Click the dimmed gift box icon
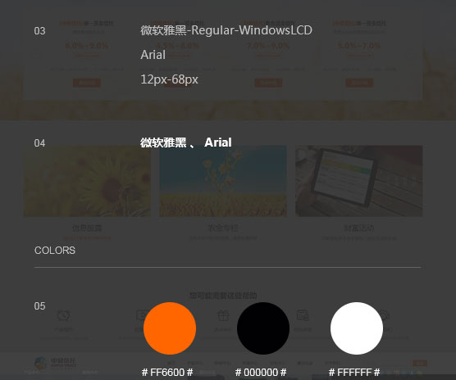This screenshot has height=380, width=456. click(223, 315)
